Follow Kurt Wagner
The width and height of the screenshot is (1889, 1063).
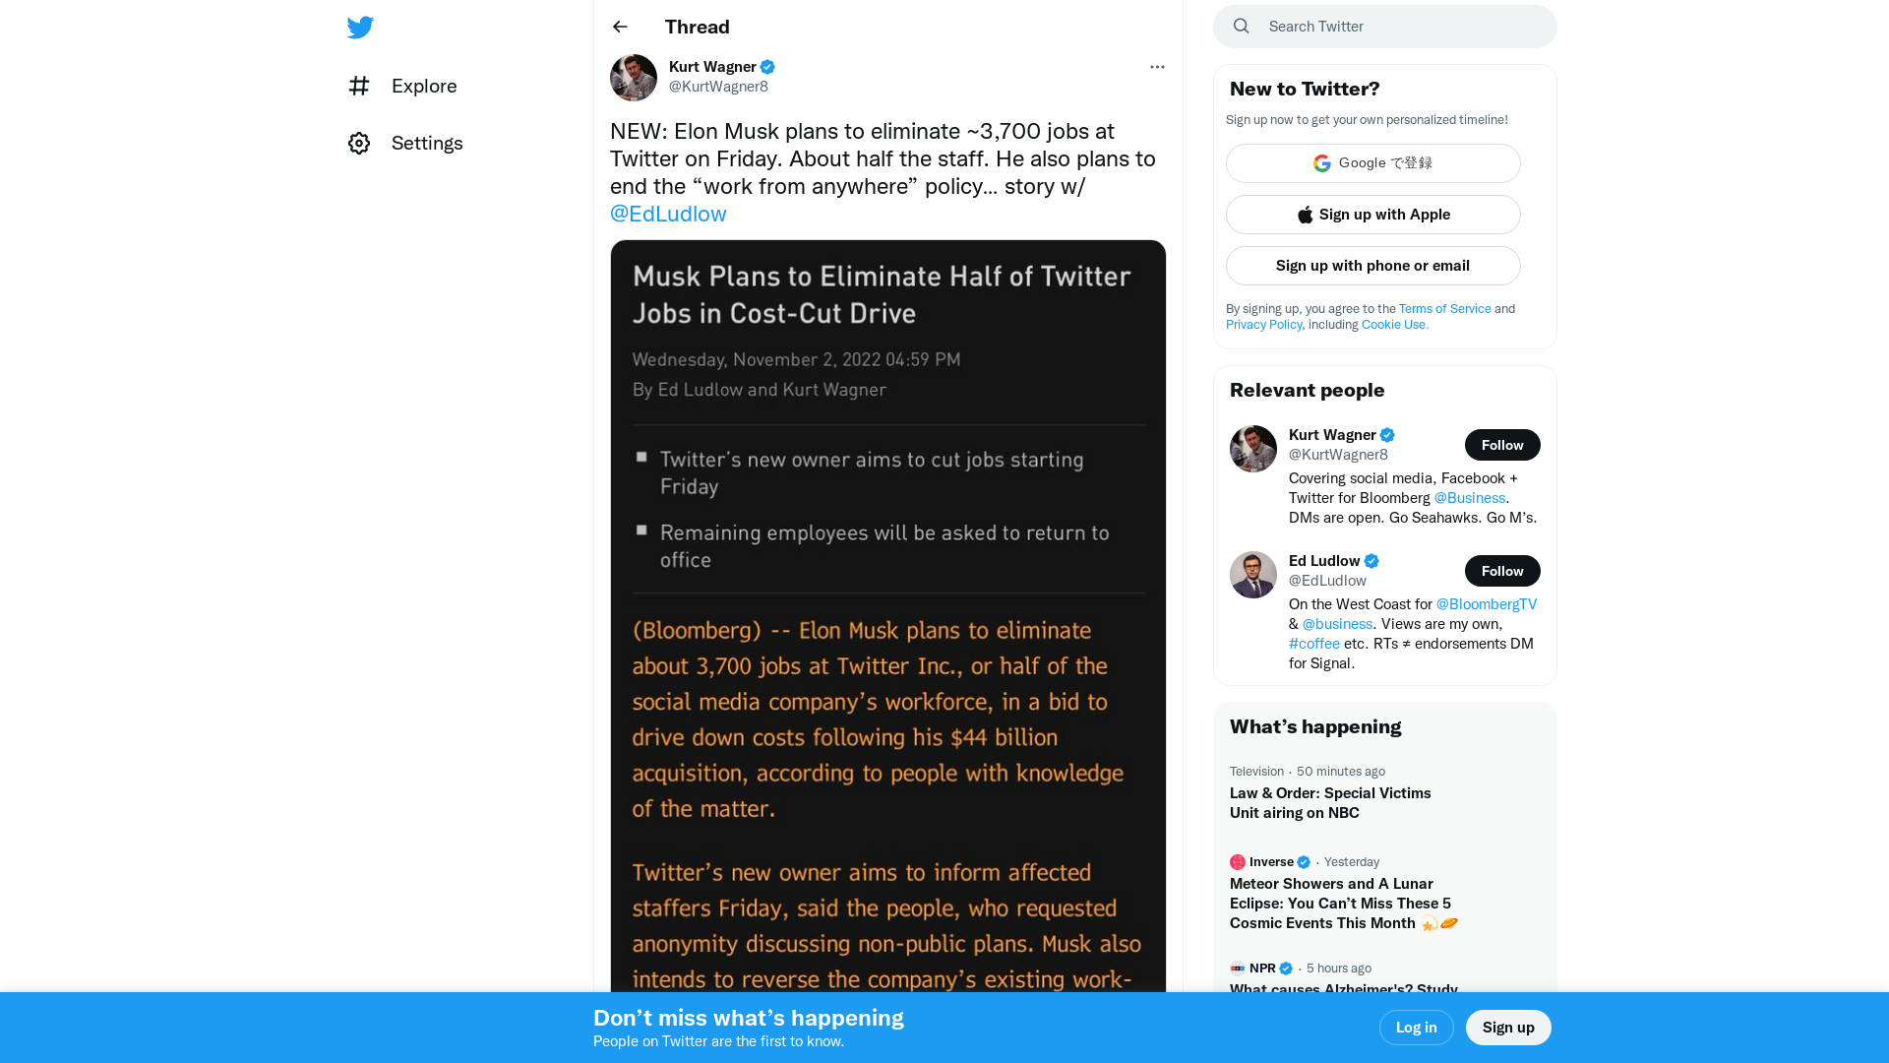[x=1502, y=445]
